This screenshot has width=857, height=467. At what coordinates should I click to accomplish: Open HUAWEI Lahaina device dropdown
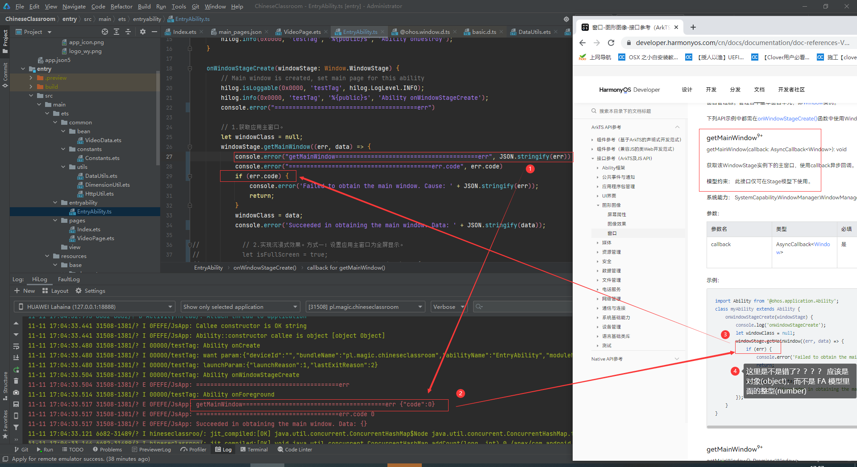click(x=94, y=307)
